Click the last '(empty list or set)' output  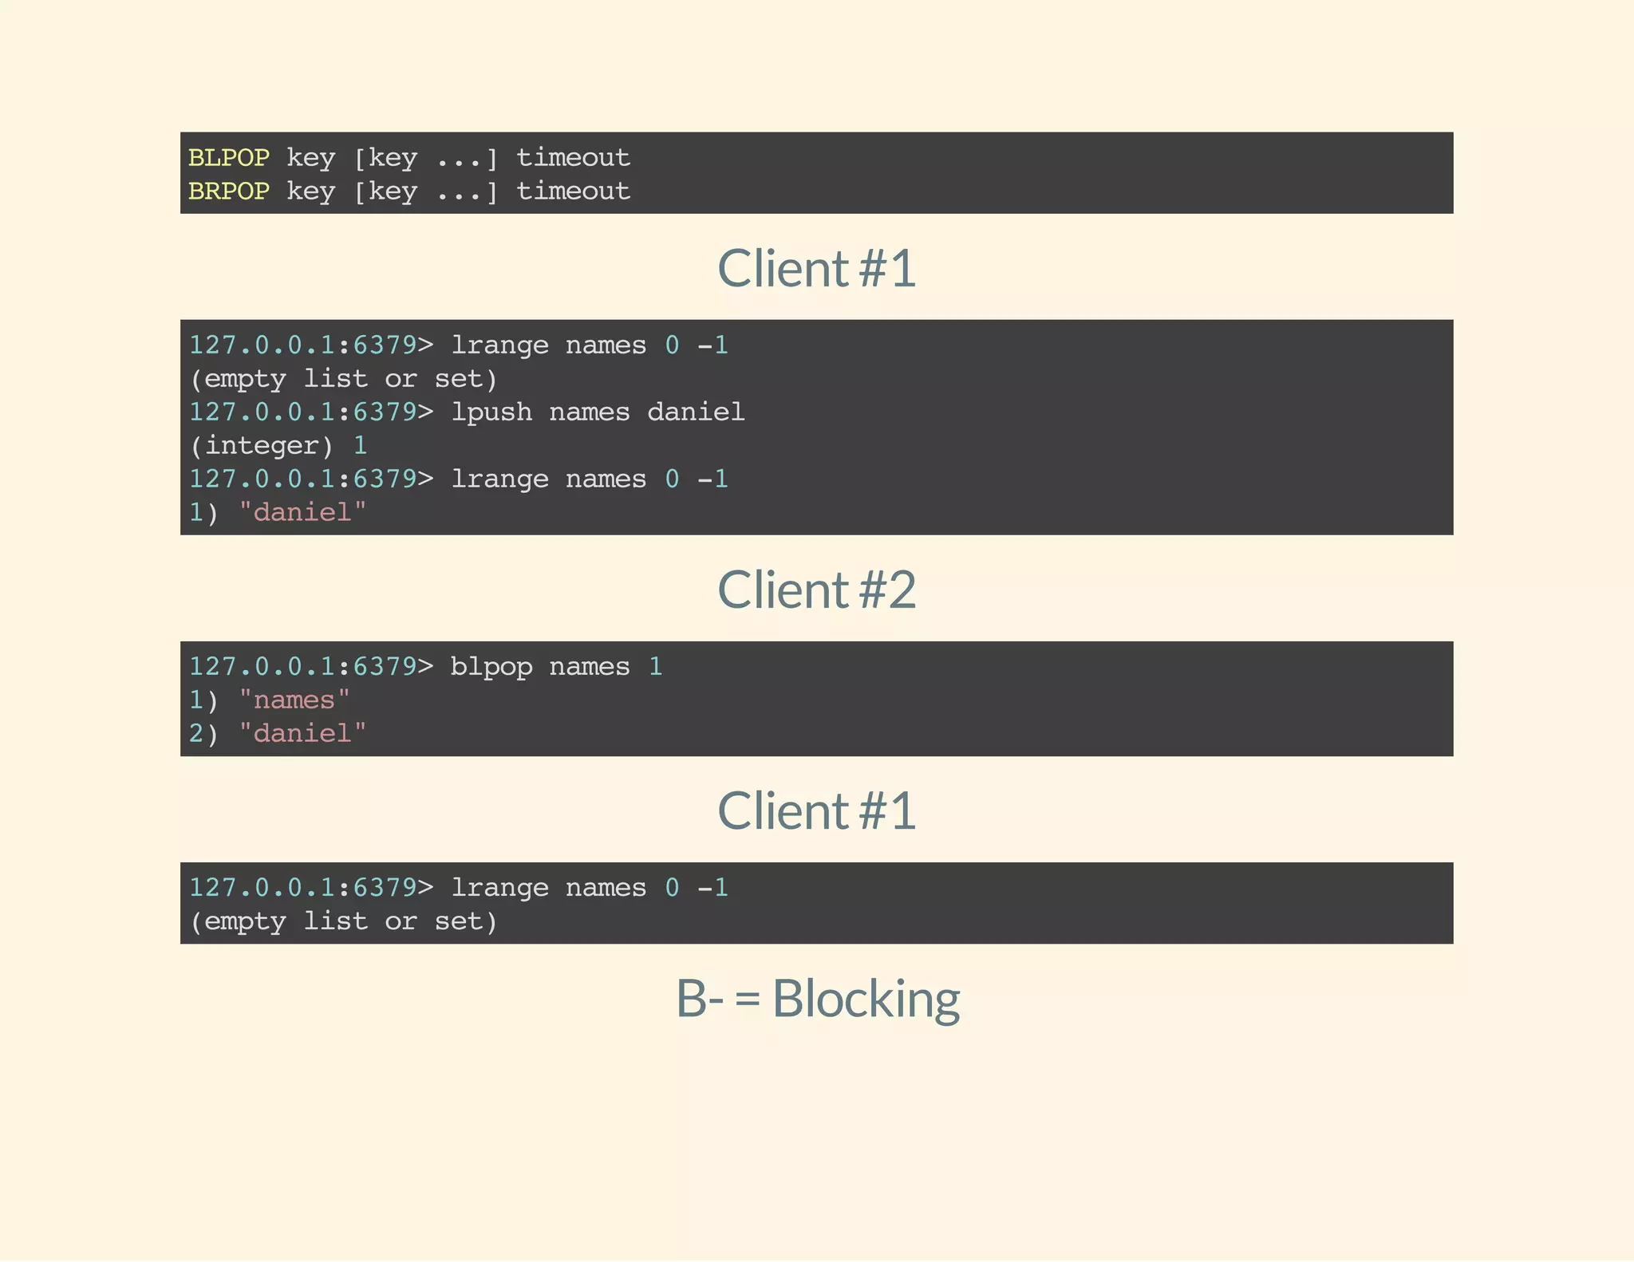pyautogui.click(x=343, y=921)
